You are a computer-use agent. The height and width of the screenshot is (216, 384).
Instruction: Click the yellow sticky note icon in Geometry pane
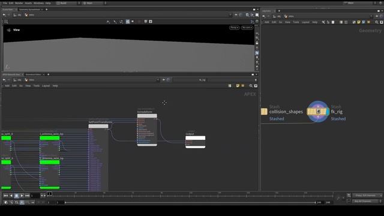tap(359, 22)
